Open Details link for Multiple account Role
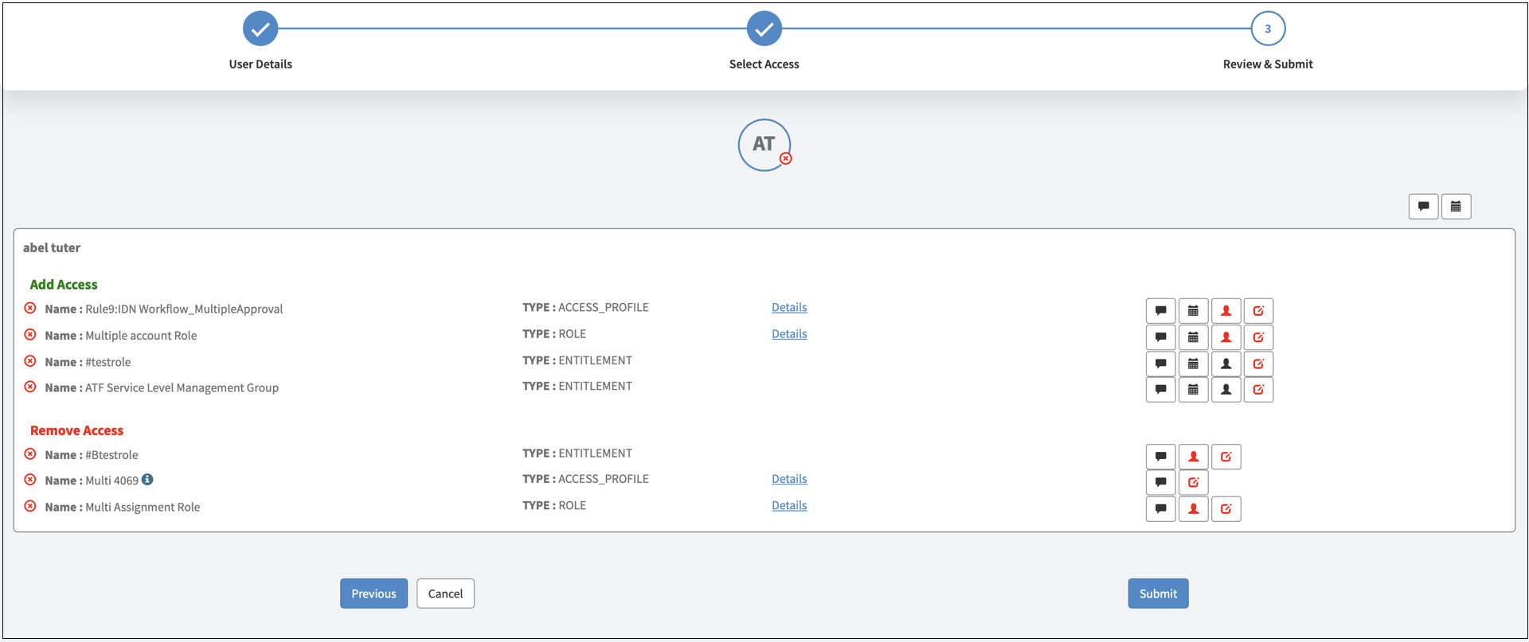1529x642 pixels. [789, 334]
